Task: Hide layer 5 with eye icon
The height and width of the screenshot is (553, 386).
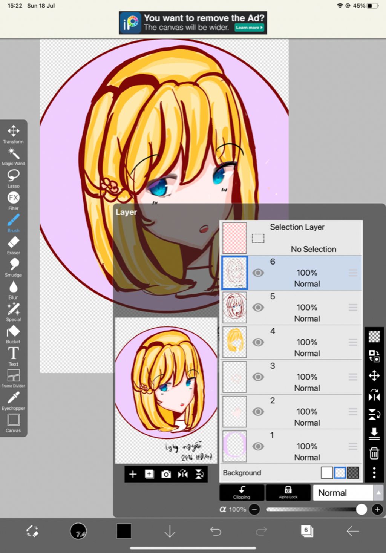Action: pyautogui.click(x=258, y=307)
